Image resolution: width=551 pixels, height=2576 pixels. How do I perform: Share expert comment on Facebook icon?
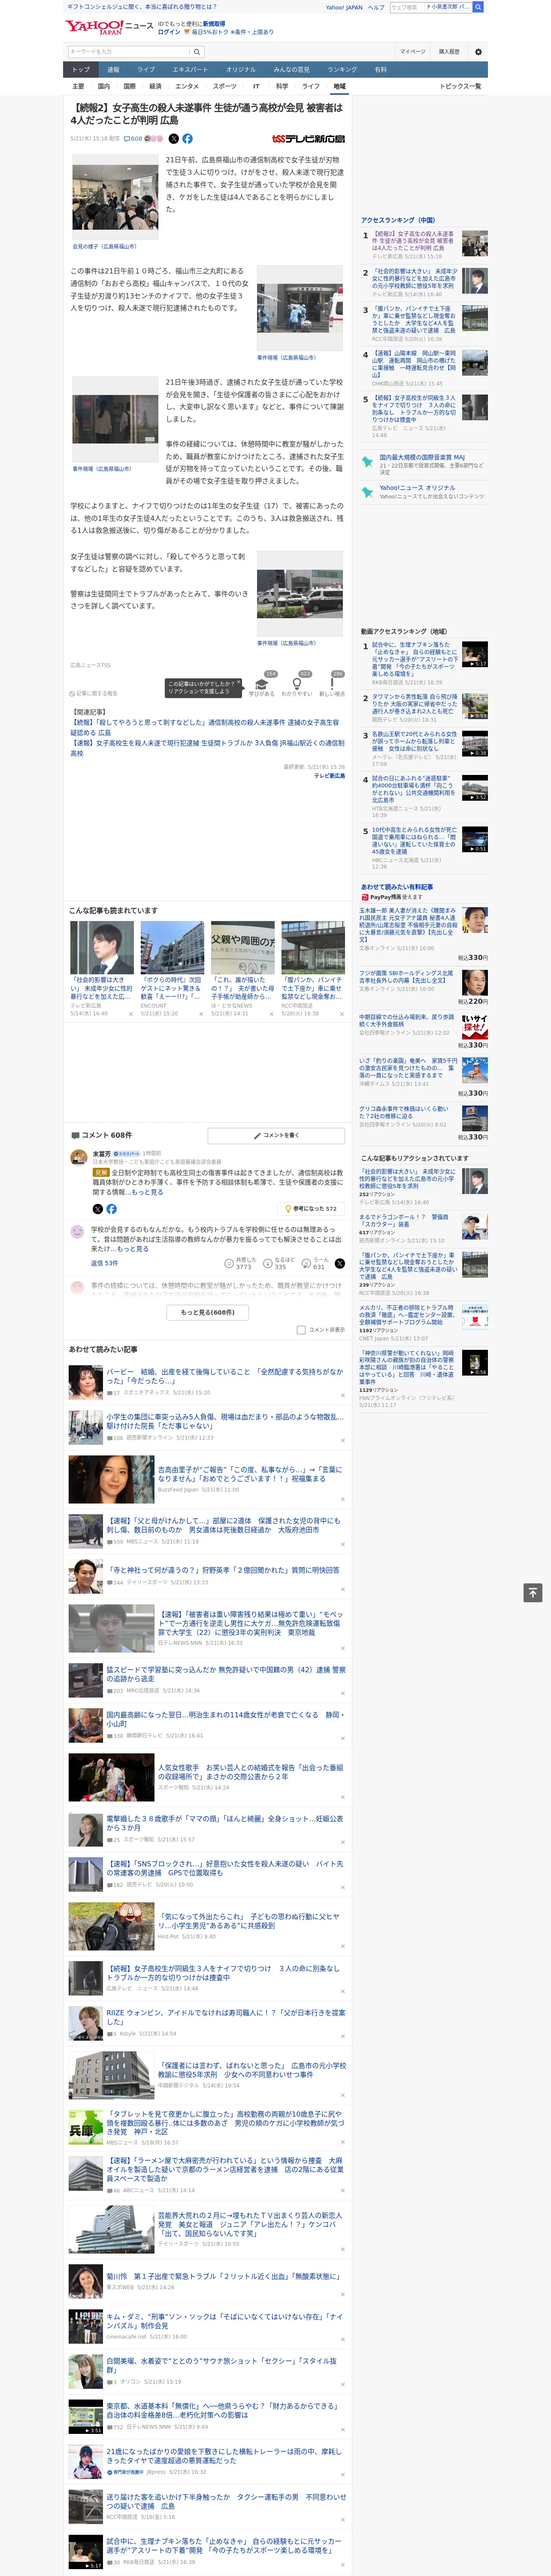coord(111,1209)
